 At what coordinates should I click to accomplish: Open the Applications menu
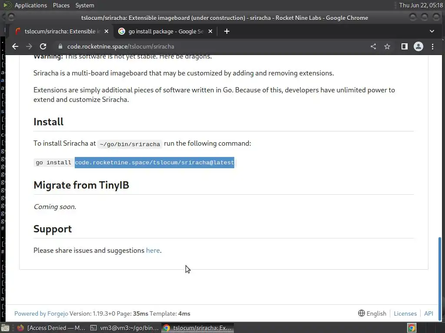[31, 5]
